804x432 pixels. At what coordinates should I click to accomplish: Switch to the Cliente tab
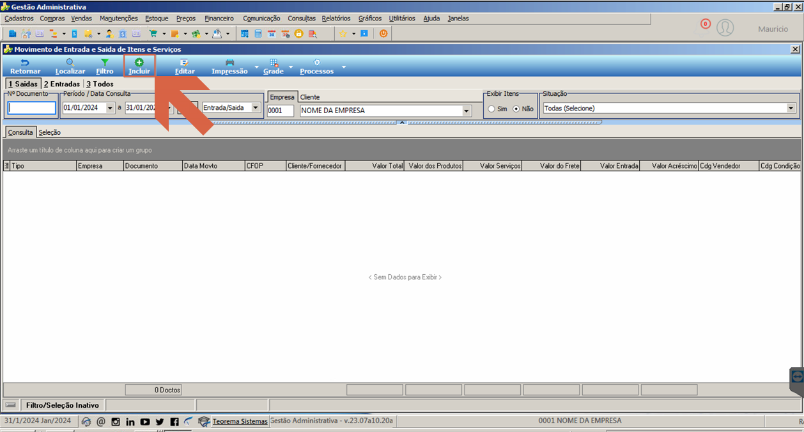click(310, 97)
